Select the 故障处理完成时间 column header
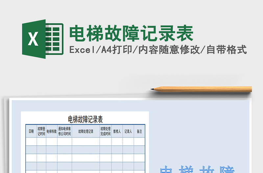This screenshot has height=173, width=263. [106, 131]
